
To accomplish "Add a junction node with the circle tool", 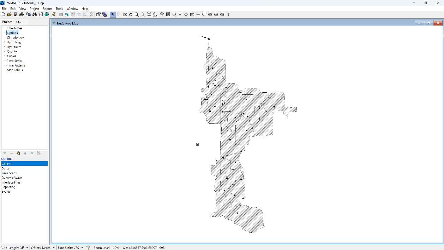I will [x=174, y=14].
